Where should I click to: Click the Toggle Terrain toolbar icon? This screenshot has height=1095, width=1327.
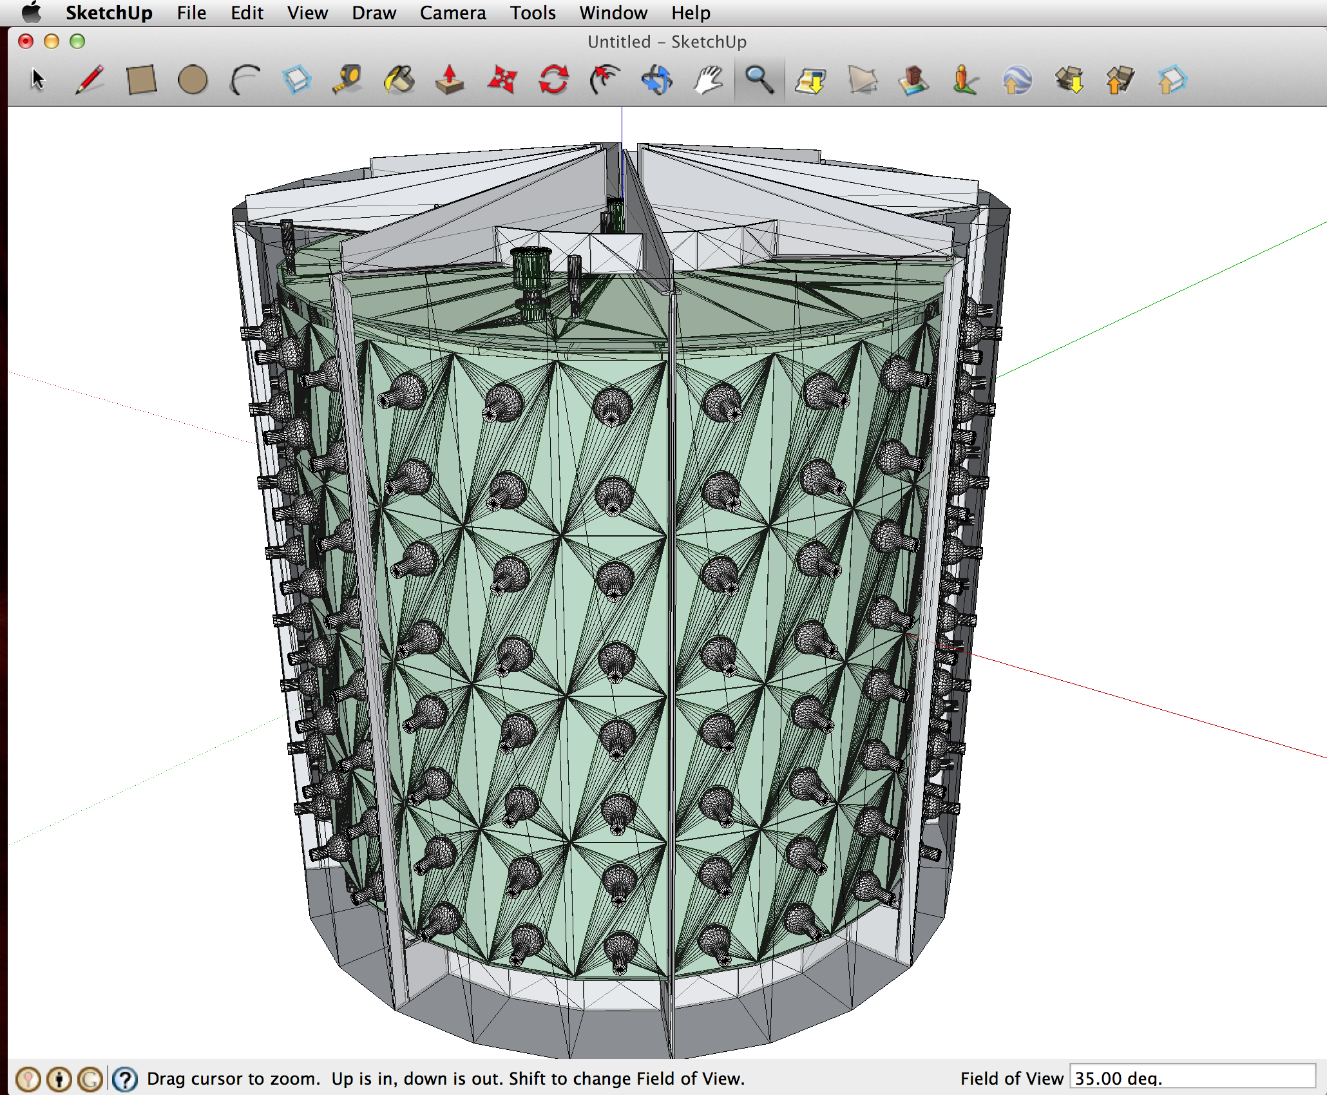tap(863, 80)
